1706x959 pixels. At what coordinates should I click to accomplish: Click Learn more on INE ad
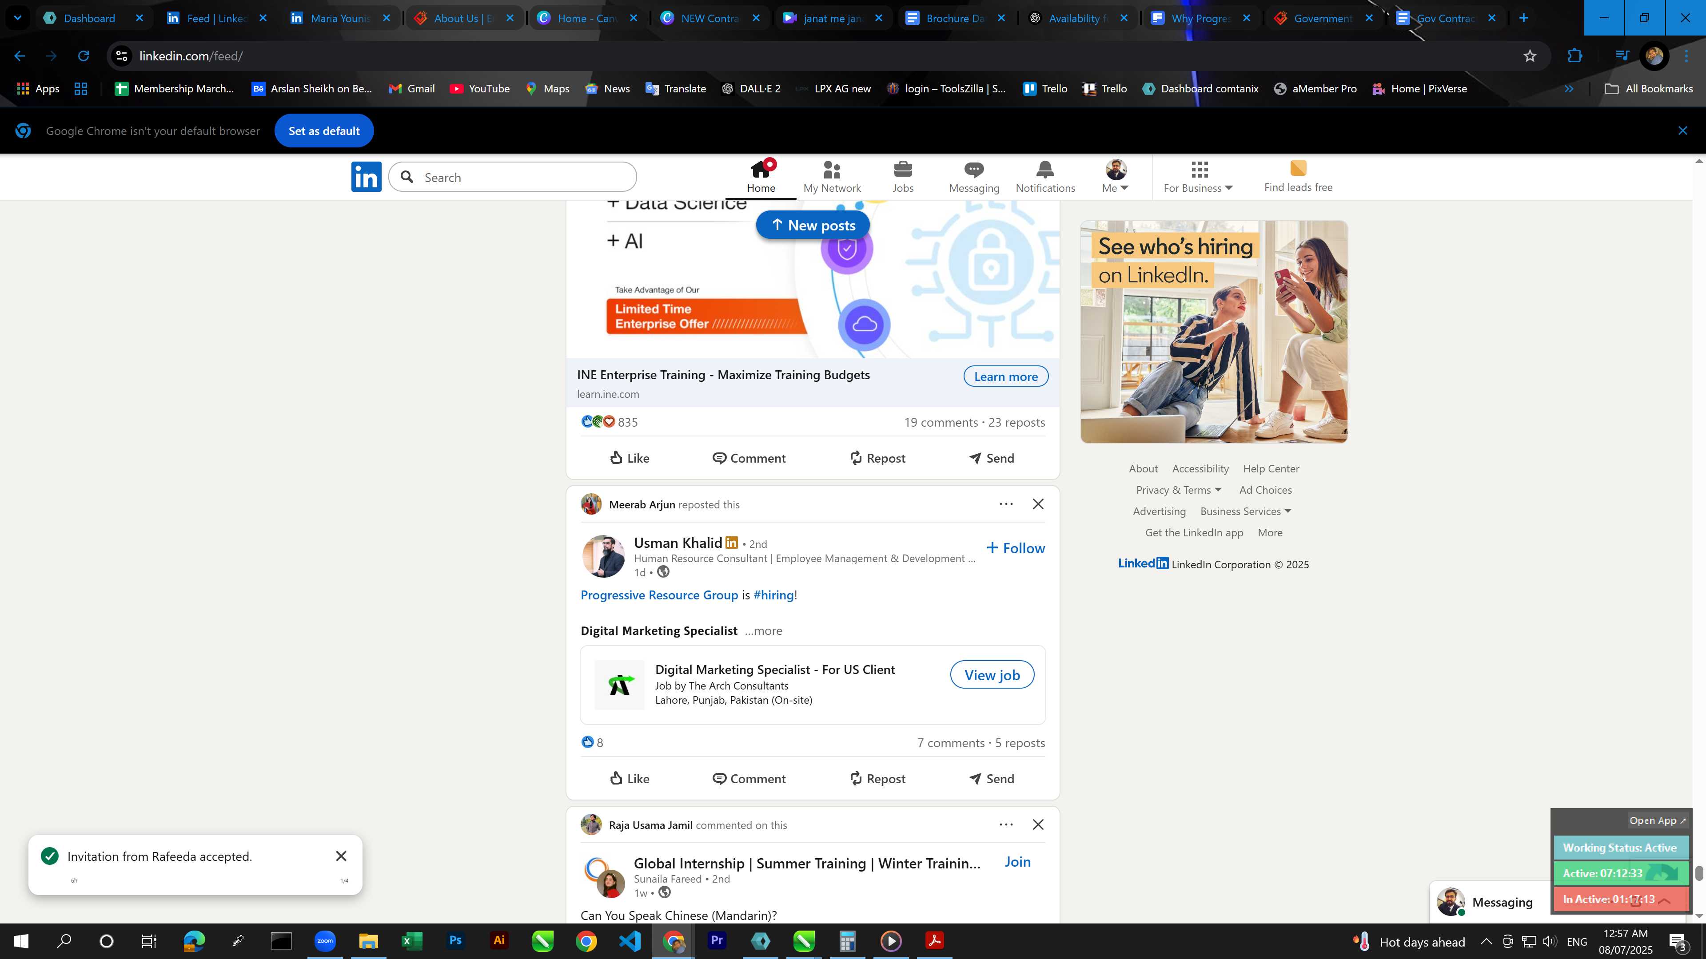tap(1005, 376)
